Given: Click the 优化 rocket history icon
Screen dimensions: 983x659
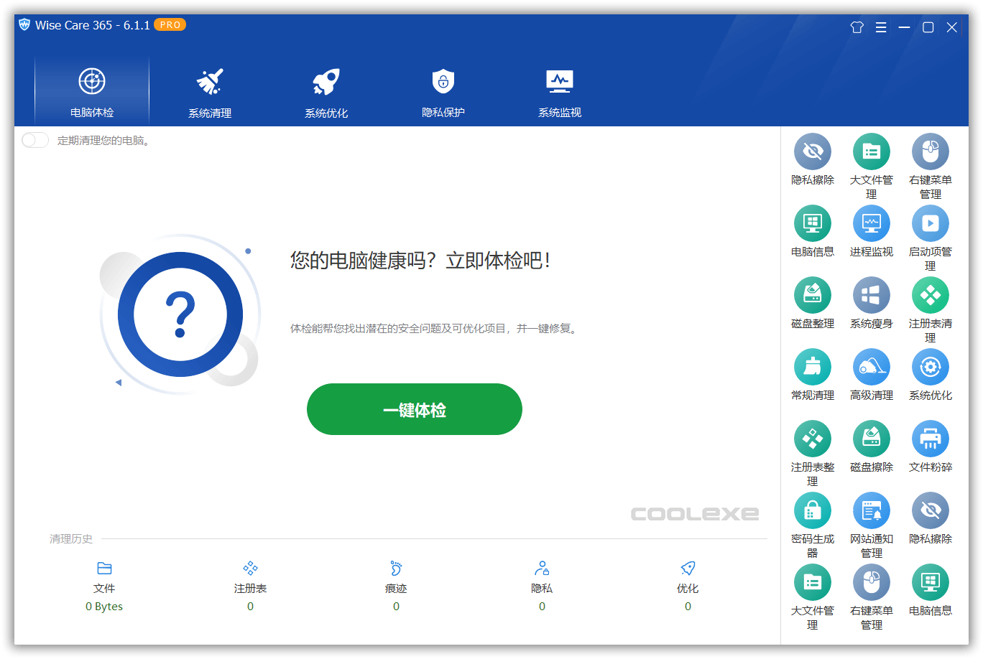Looking at the screenshot, I should point(688,569).
